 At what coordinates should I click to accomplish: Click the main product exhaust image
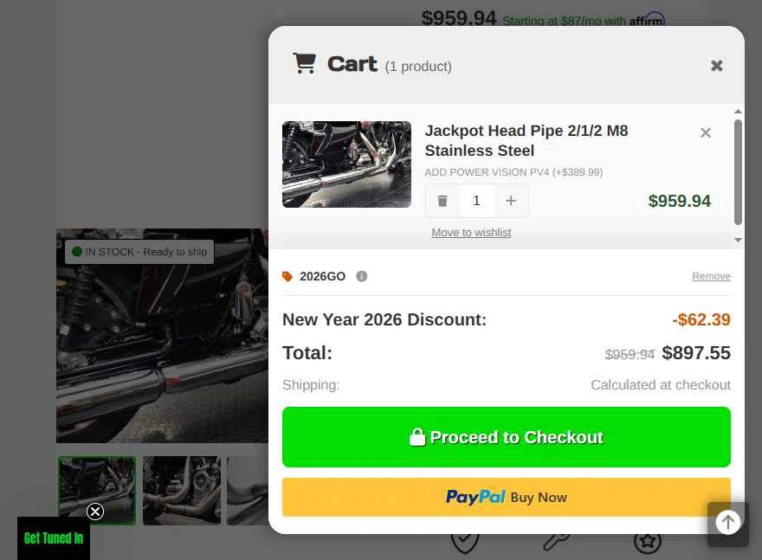click(x=162, y=336)
